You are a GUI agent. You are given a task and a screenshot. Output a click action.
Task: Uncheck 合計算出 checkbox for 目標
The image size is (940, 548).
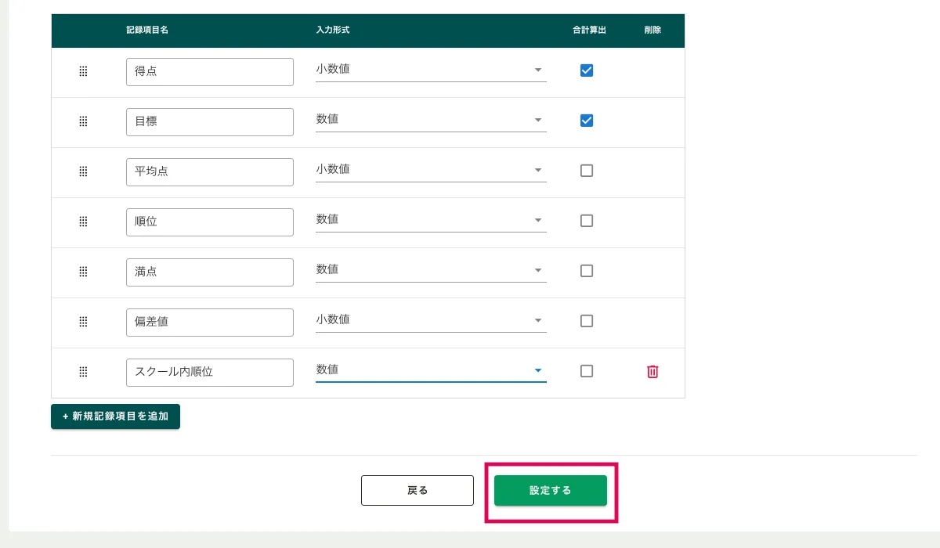click(586, 121)
